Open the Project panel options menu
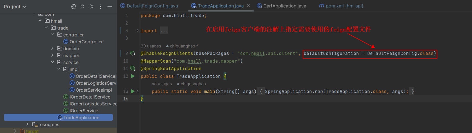 coord(101,7)
